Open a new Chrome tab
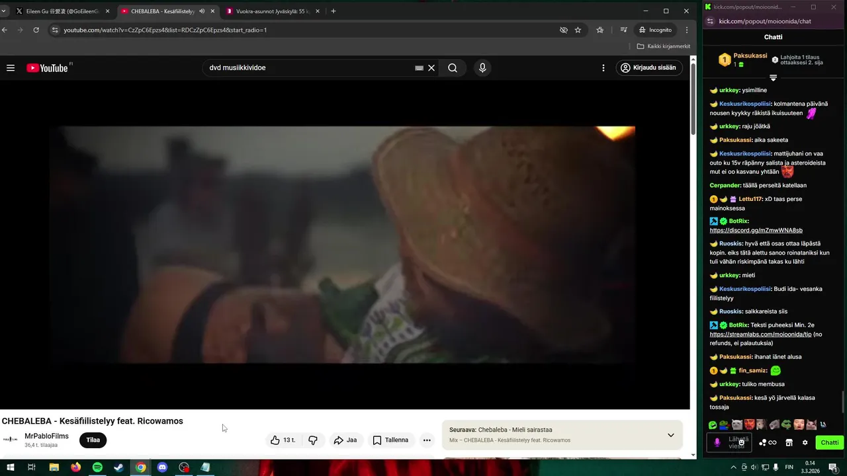Viewport: 847px width, 476px height. [333, 11]
